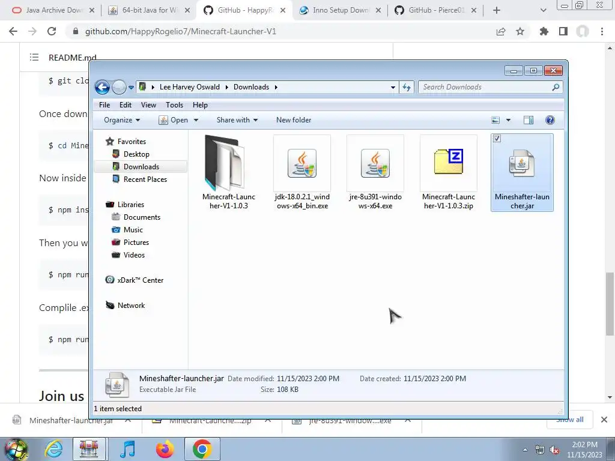
Task: Click the Search Downloads field
Action: 490,87
